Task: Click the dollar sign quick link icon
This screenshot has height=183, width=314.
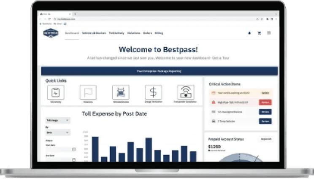Action: (x=153, y=92)
